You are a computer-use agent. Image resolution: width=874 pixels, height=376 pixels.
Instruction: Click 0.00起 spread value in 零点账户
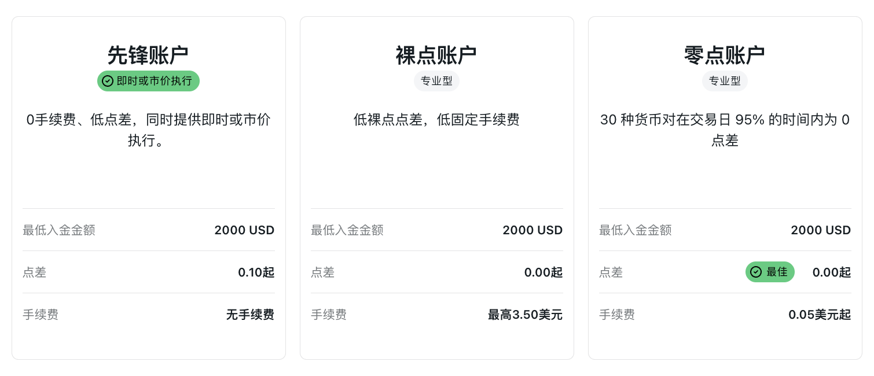click(x=832, y=272)
